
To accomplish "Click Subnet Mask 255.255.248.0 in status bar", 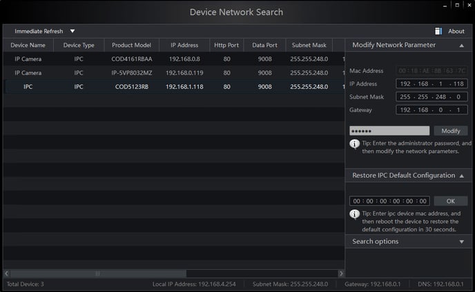I will coord(290,284).
